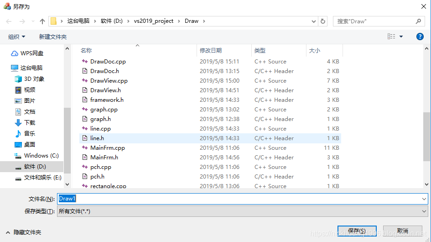The height and width of the screenshot is (242, 431).
Task: Click the pch.cpp source file icon
Action: click(85, 167)
